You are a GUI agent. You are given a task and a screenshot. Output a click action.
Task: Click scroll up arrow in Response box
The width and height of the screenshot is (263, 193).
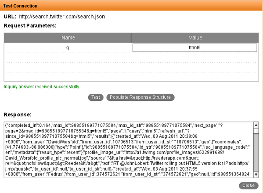click(x=256, y=125)
